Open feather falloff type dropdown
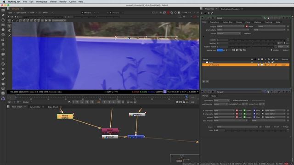The image size is (294, 165). click(x=283, y=47)
